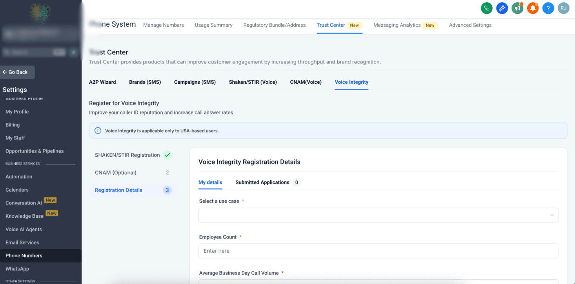Open the blue AI sparkle icon
The image size is (575, 284).
coord(502,8)
